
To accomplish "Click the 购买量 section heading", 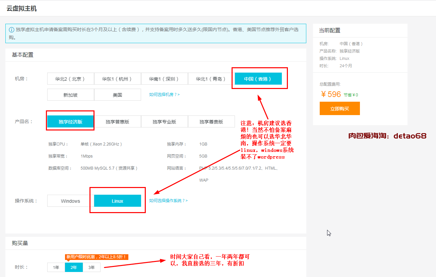I will tap(20, 243).
